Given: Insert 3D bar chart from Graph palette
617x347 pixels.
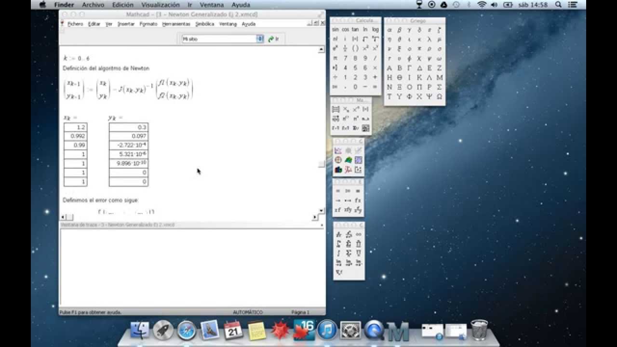Looking at the screenshot, I should click(x=338, y=170).
